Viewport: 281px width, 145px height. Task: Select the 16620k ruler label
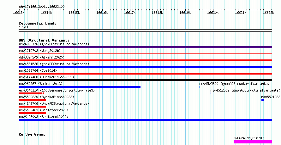(213, 13)
